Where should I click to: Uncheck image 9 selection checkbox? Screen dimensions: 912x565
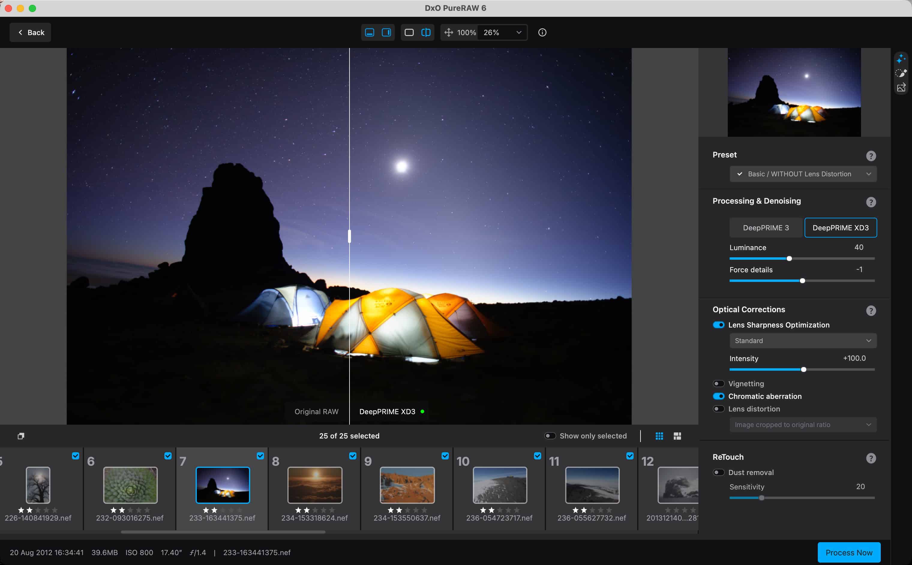pyautogui.click(x=445, y=456)
